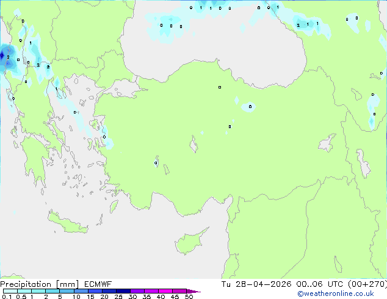Pick the 40–45 mm magenta legend swatch

point(165,291)
